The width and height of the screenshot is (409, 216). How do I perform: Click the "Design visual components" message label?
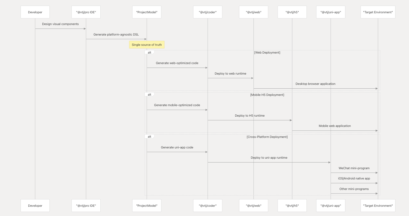[x=60, y=24]
